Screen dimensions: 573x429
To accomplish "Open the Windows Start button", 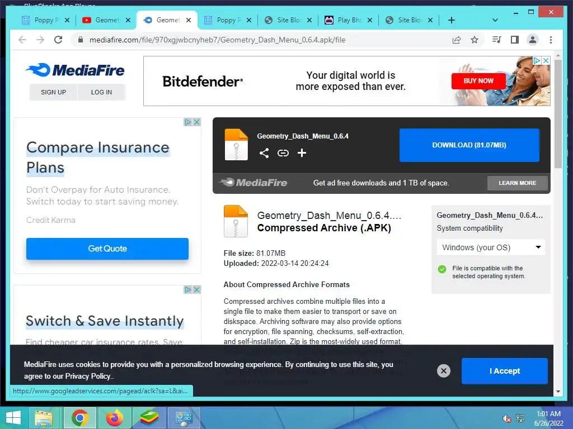I will pos(13,418).
